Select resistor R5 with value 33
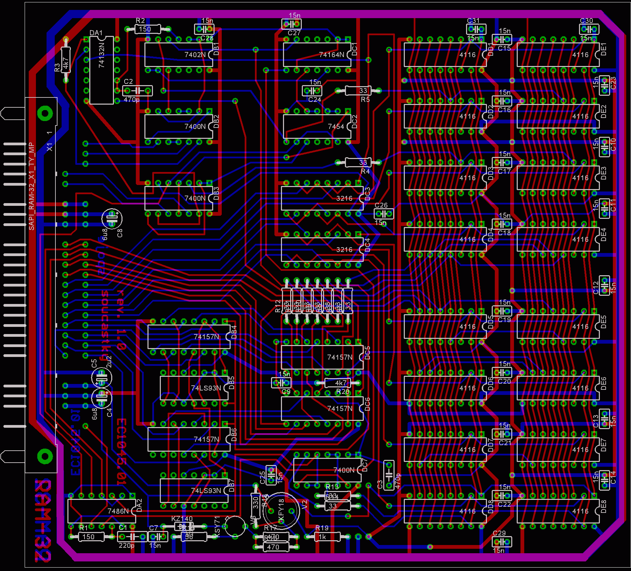Image resolution: width=631 pixels, height=571 pixels. point(358,91)
